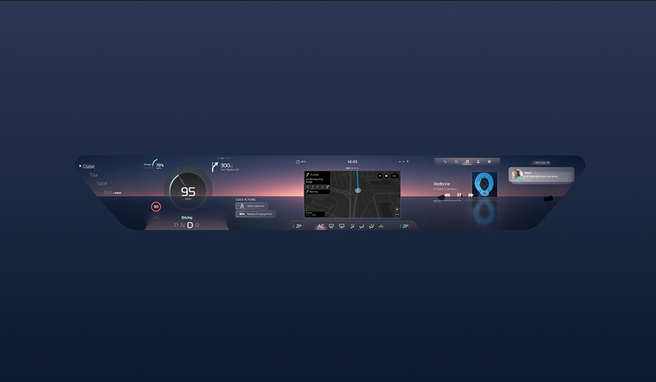Click the turn slightly left arrow icon

[215, 167]
